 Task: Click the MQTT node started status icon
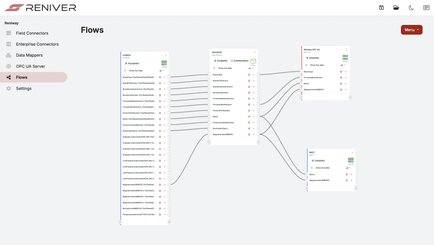(x=351, y=160)
